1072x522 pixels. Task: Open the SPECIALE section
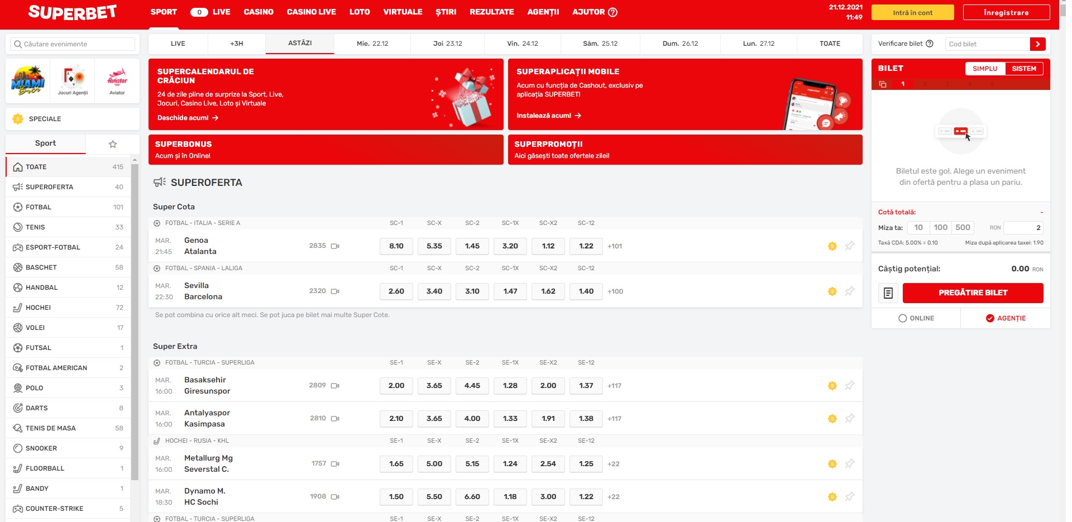(73, 119)
